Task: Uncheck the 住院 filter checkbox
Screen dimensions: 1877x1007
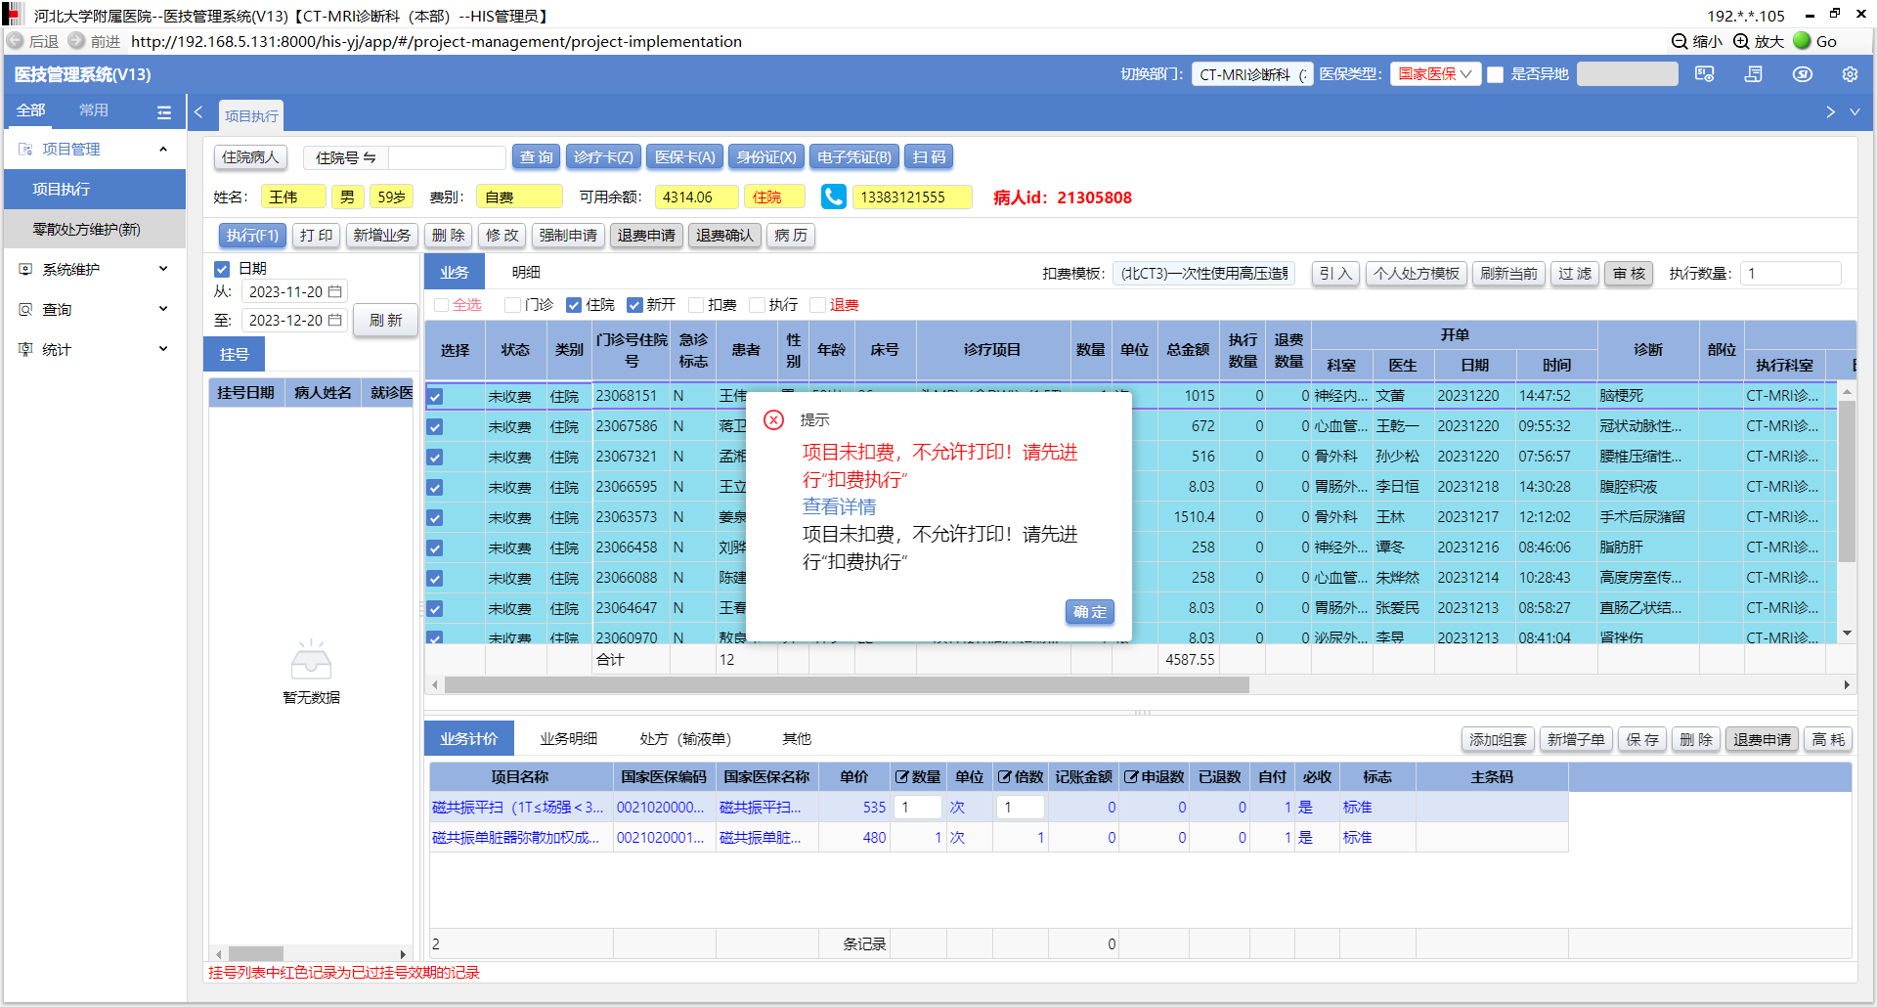Action: click(x=574, y=305)
